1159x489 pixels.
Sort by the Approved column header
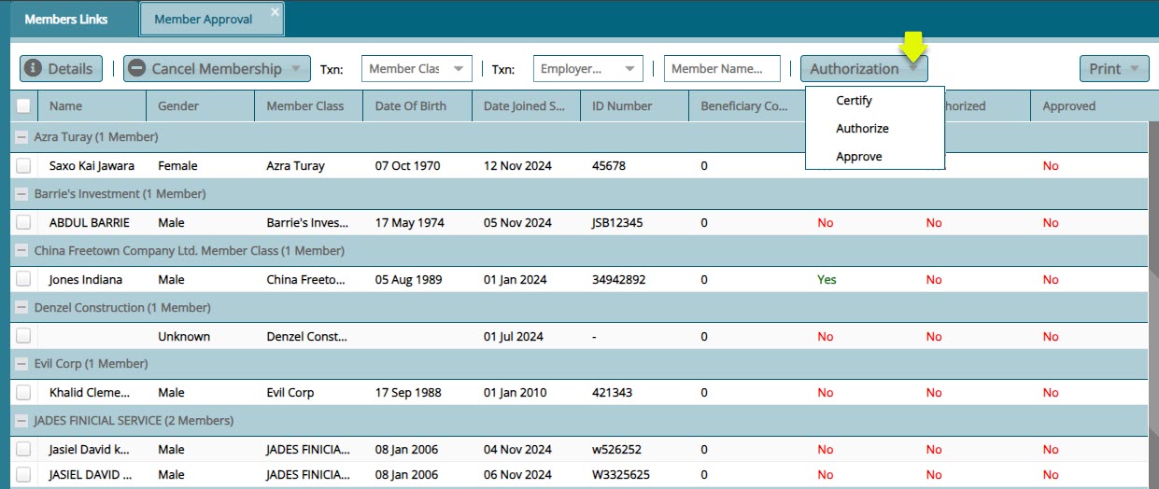[1088, 105]
